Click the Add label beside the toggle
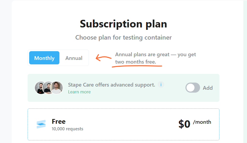Viewport: 247px width, 143px height. (208, 88)
